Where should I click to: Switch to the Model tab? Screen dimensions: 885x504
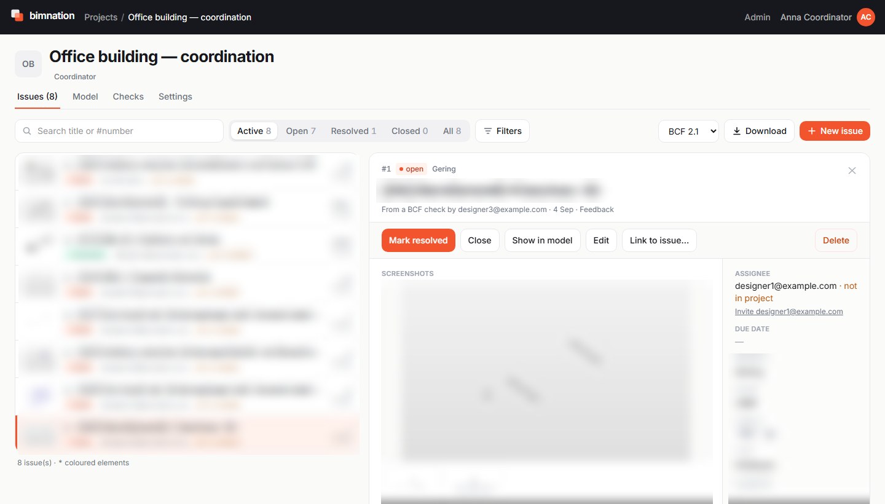click(x=85, y=96)
